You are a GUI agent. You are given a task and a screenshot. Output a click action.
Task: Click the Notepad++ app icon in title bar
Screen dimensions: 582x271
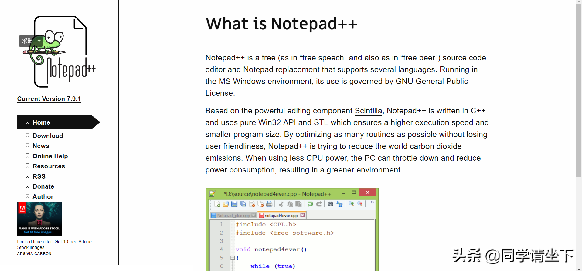[213, 193]
